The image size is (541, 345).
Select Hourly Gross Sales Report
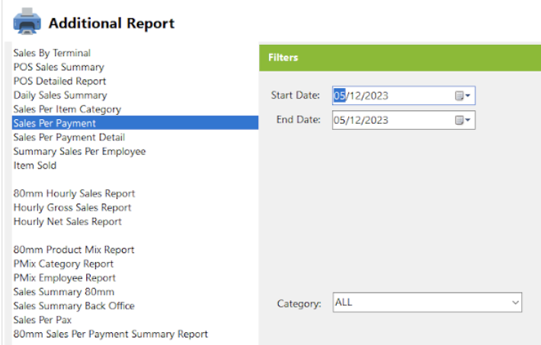pyautogui.click(x=72, y=207)
